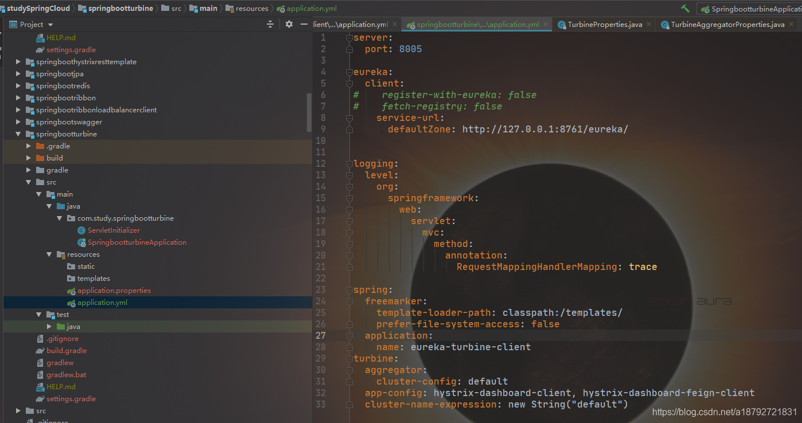Collapse the resources folder node
Viewport: 802px width, 423px height.
click(x=49, y=254)
